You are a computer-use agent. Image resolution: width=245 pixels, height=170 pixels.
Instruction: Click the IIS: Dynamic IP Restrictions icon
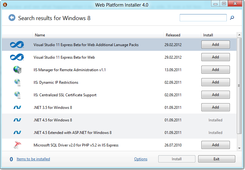point(17,82)
